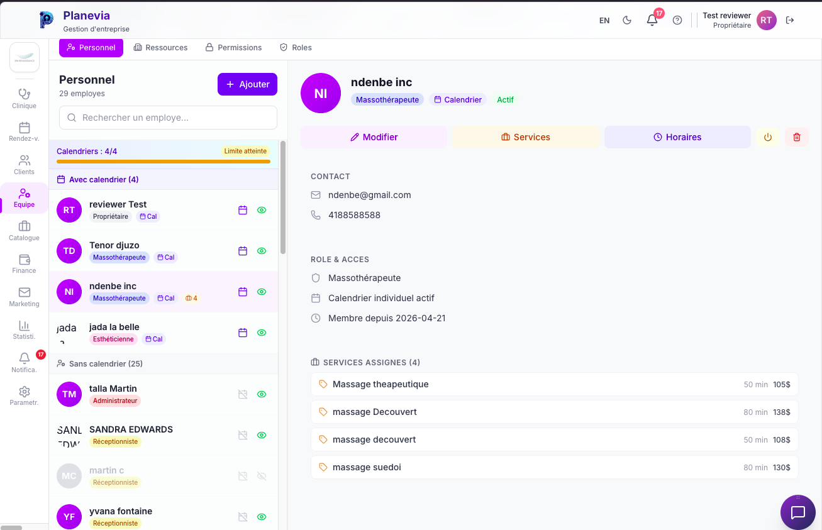
Task: Open Marketing section in sidebar
Action: (x=24, y=297)
